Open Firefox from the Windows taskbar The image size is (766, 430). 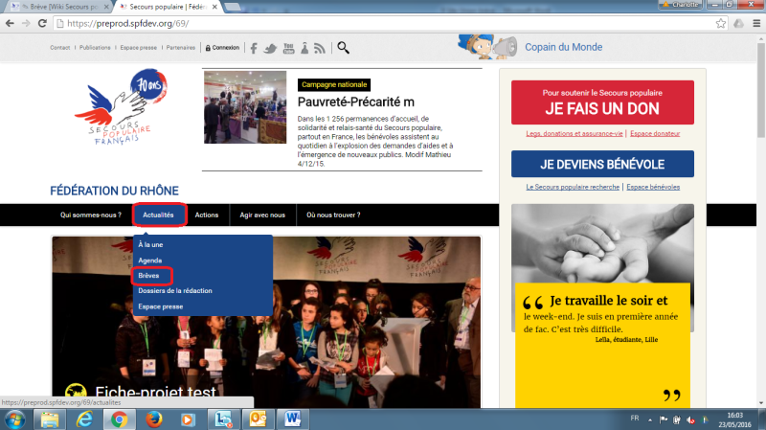(x=154, y=419)
